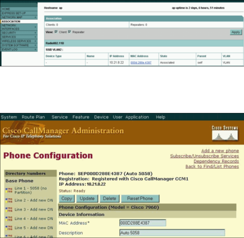This screenshot has height=238, width=244.
Task: Open the Feature menu
Action: [81, 117]
